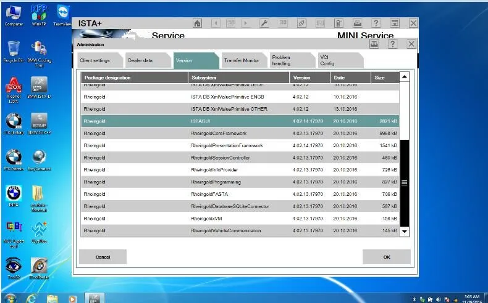488x303 pixels.
Task: Open Alcohol 120% desktop icon
Action: [x=14, y=91]
